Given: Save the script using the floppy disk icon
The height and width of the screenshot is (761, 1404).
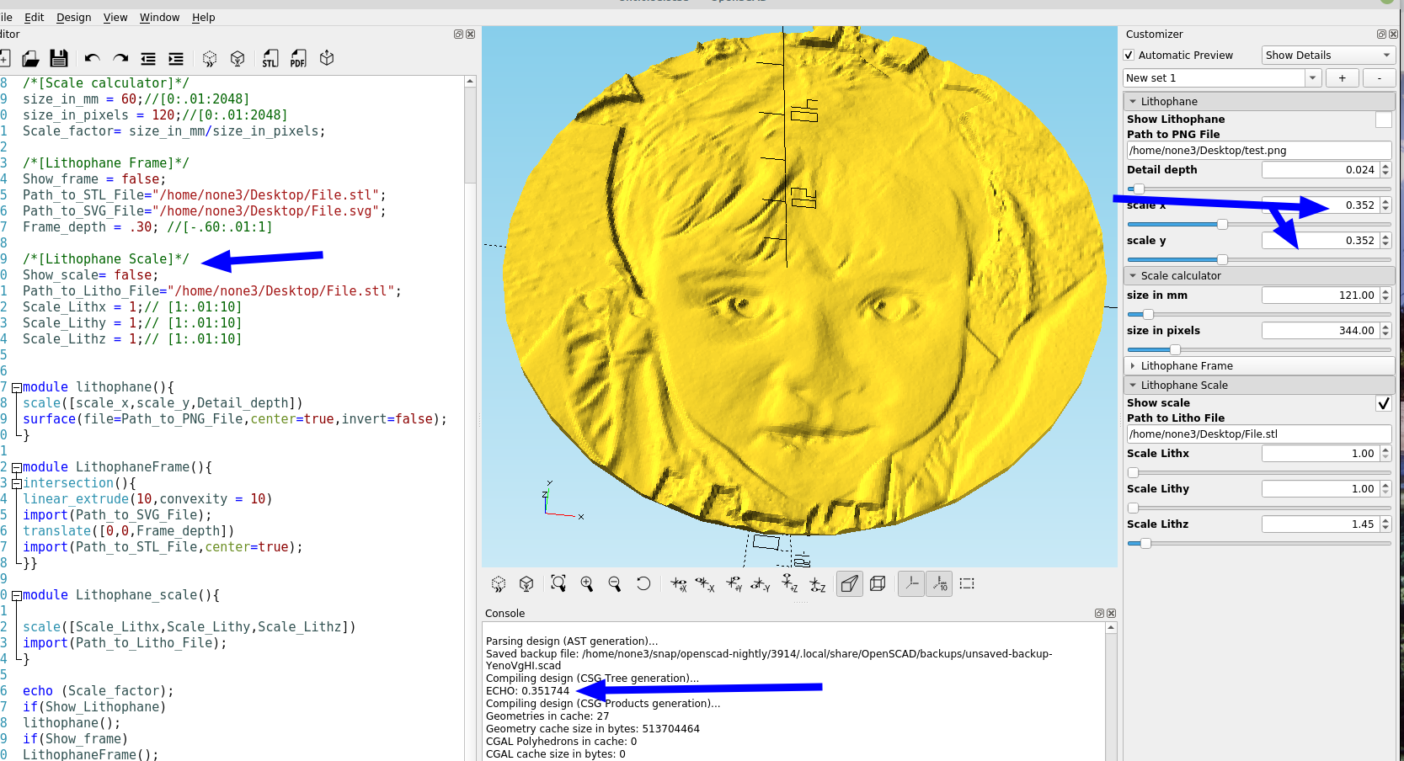Looking at the screenshot, I should tap(58, 58).
